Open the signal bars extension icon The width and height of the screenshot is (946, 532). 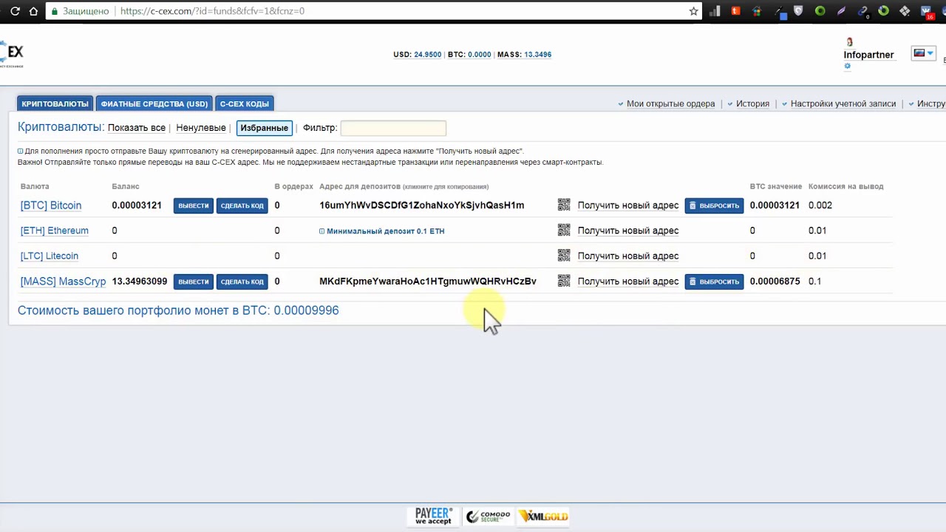715,11
